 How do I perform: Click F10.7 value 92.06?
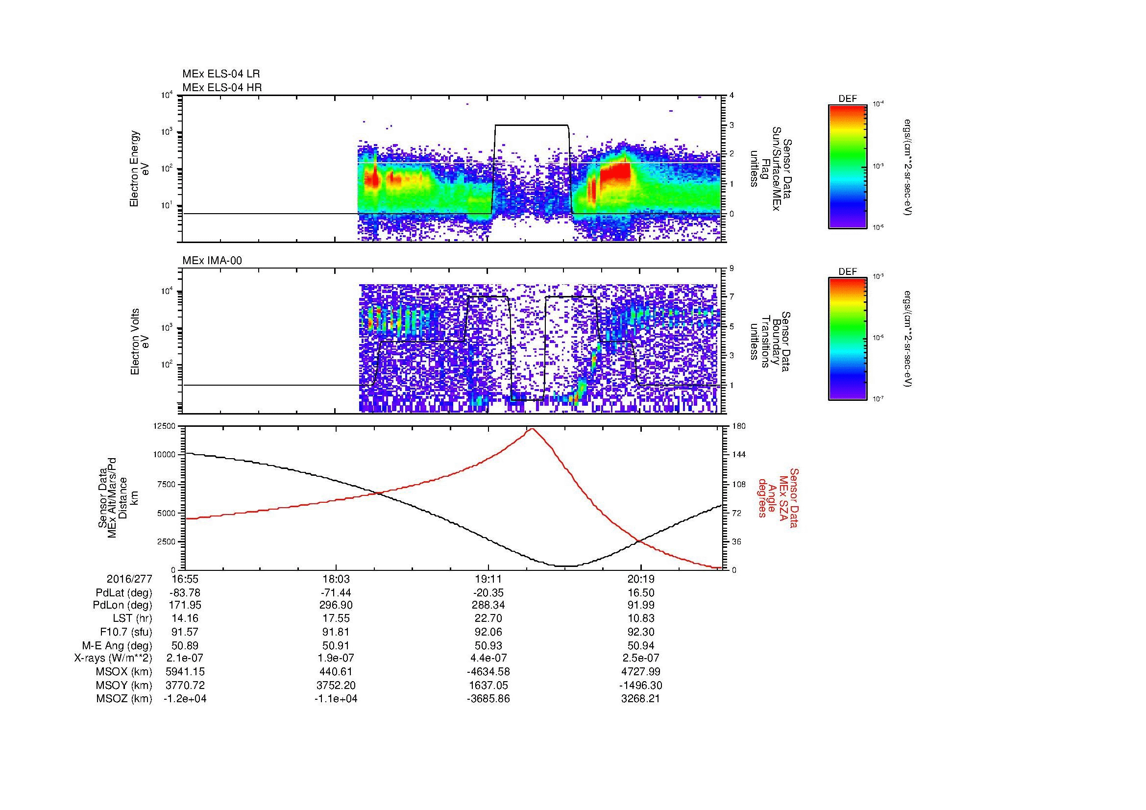click(488, 632)
